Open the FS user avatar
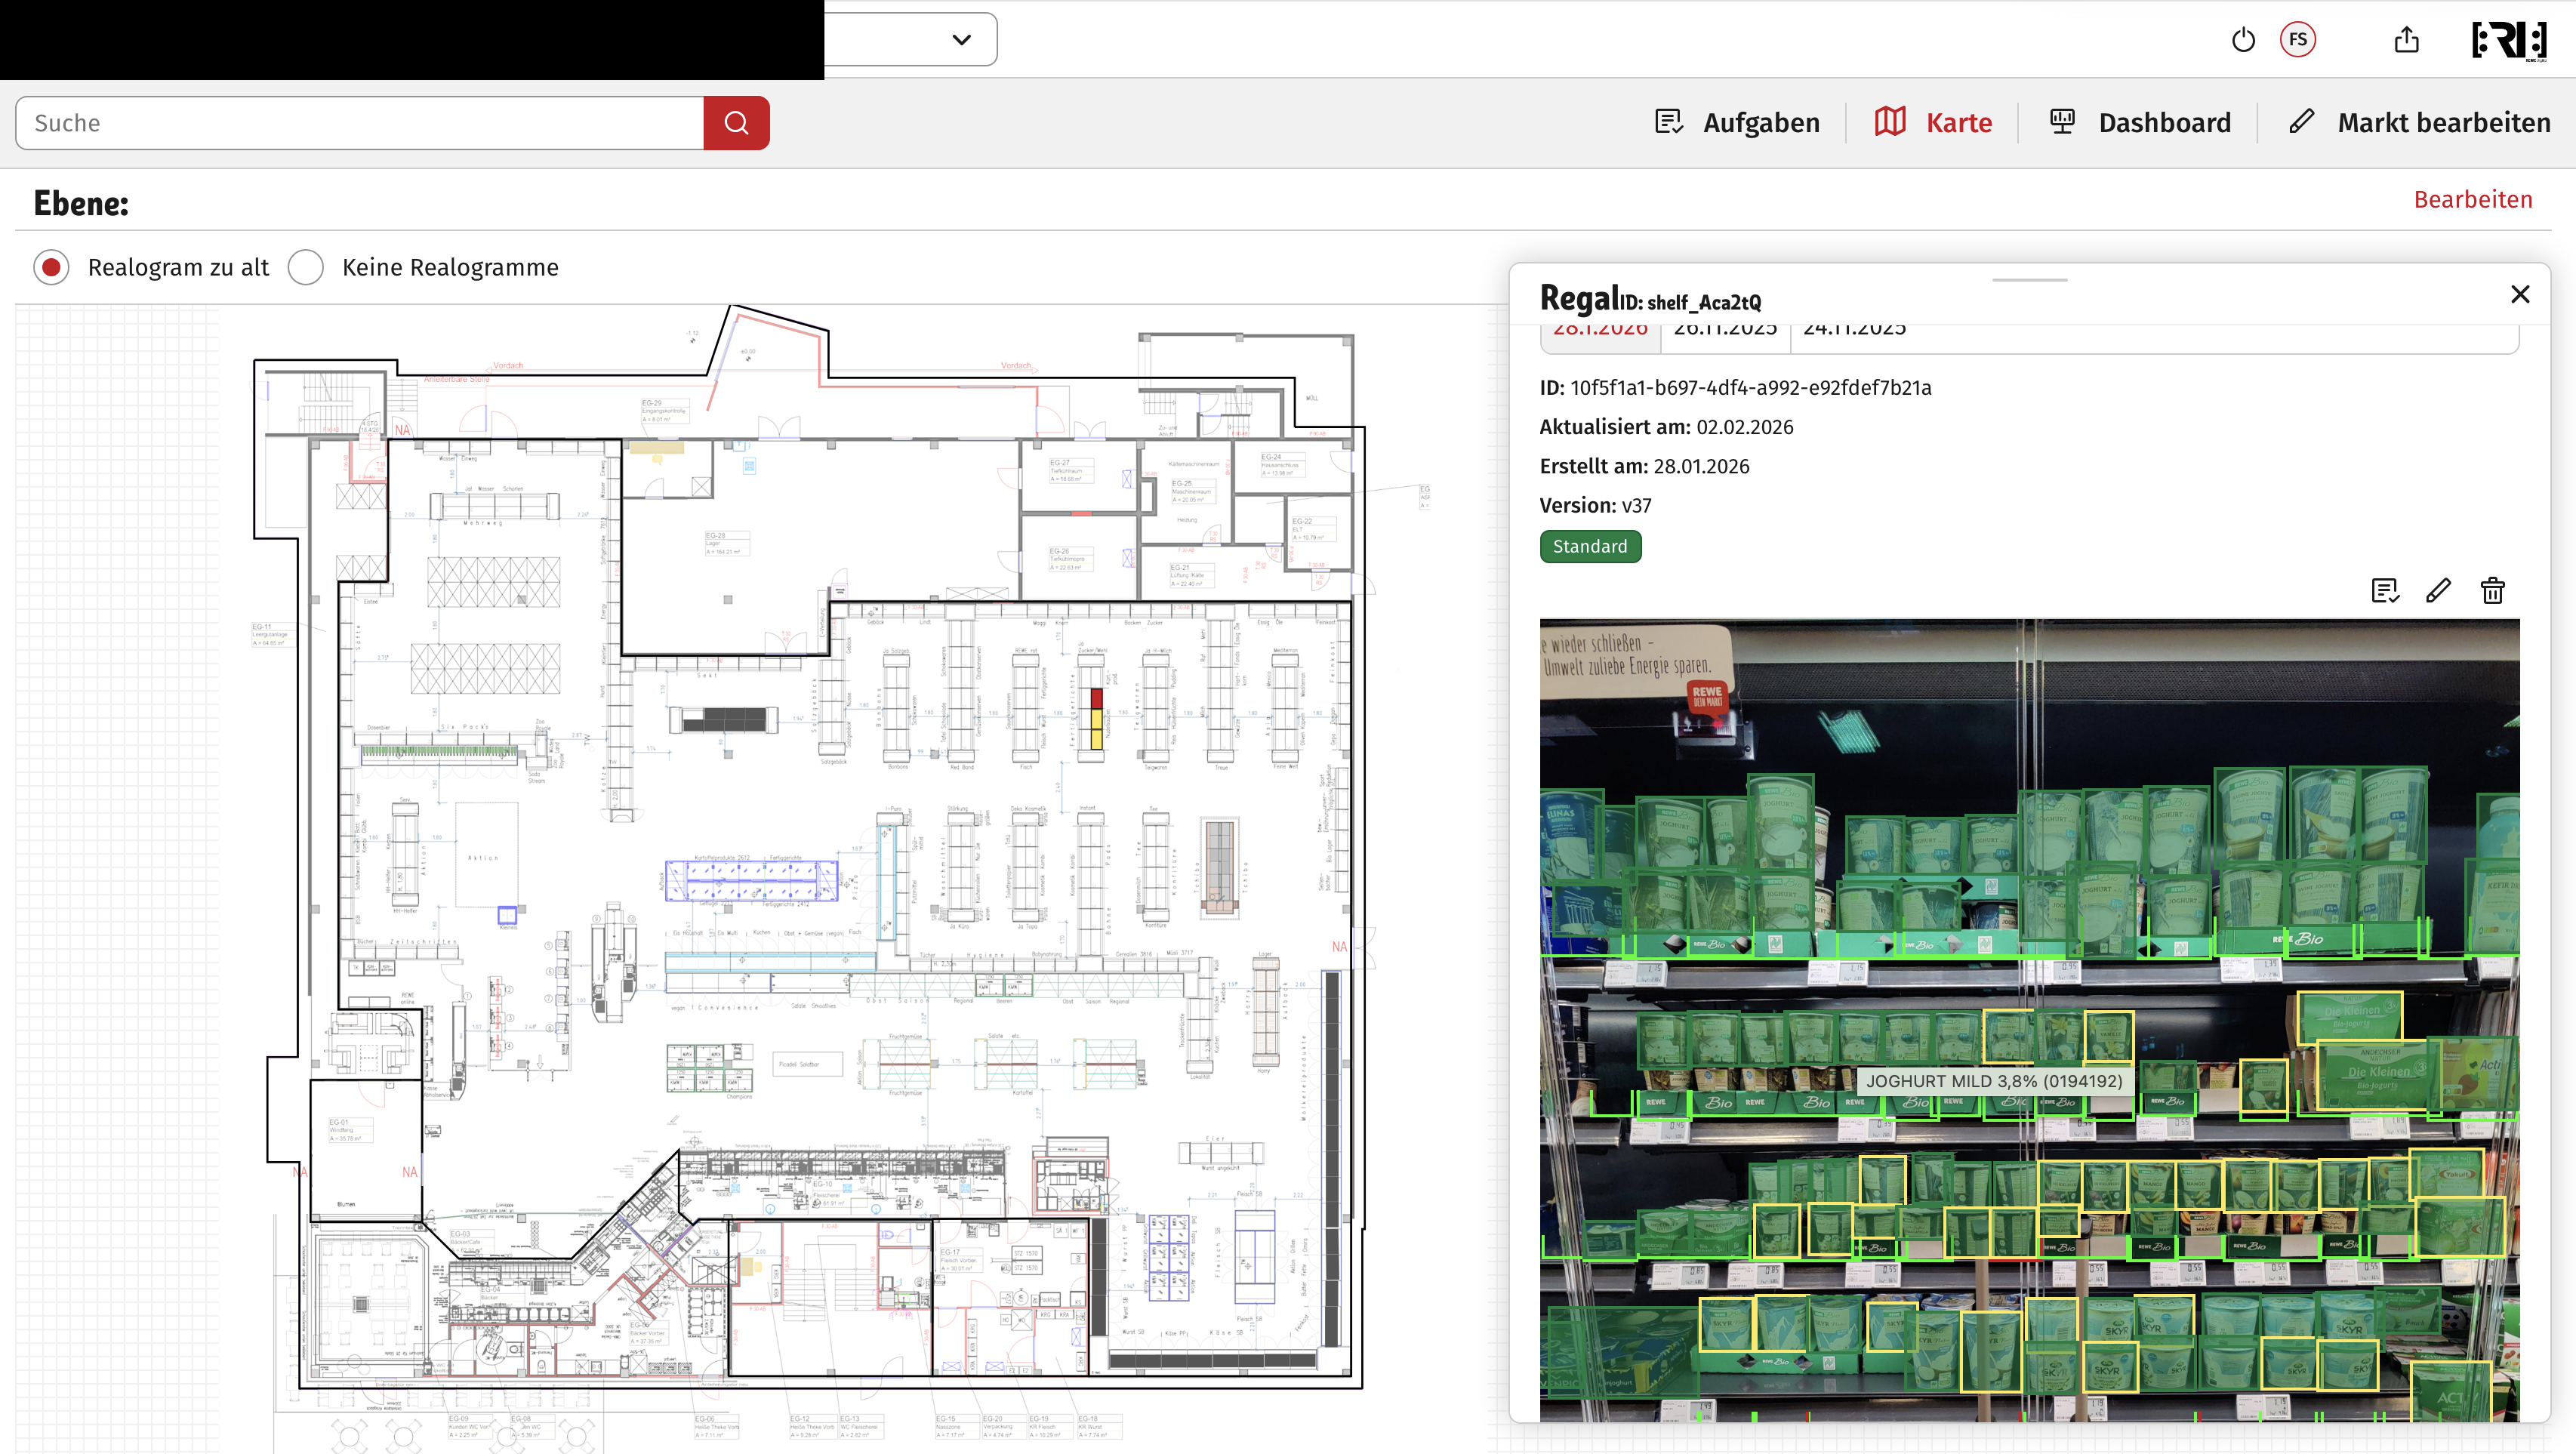Image resolution: width=2576 pixels, height=1454 pixels. pyautogui.click(x=2299, y=39)
